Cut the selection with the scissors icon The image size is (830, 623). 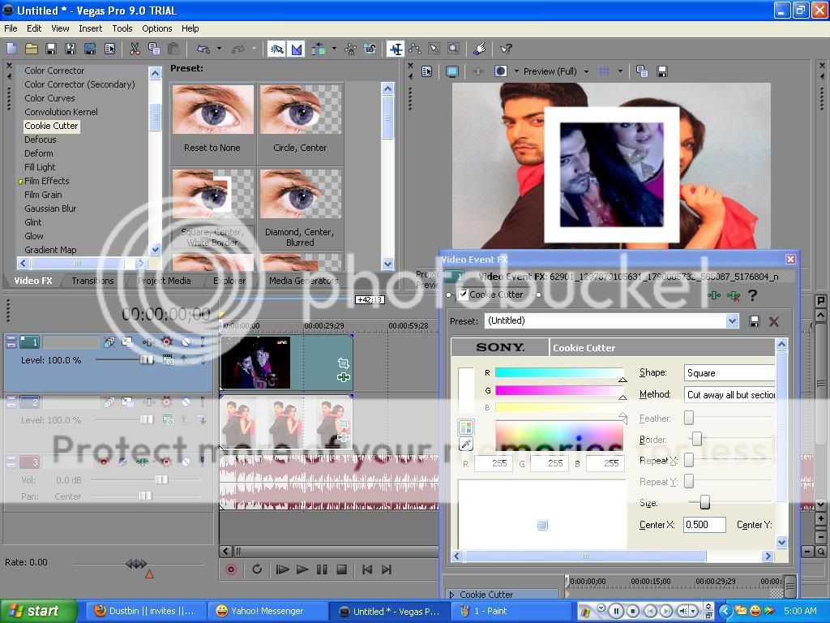coord(135,49)
